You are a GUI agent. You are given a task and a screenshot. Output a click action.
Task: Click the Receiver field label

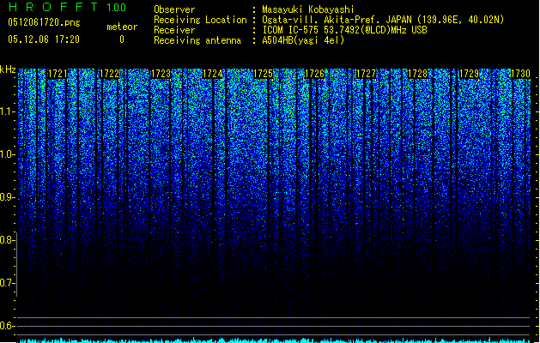click(174, 30)
